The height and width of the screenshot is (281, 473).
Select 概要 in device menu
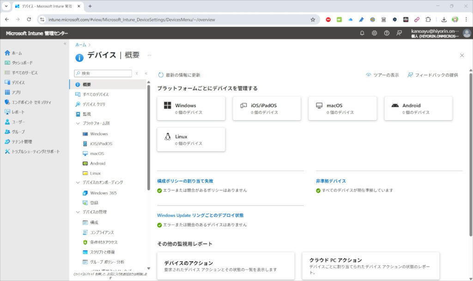(108, 85)
